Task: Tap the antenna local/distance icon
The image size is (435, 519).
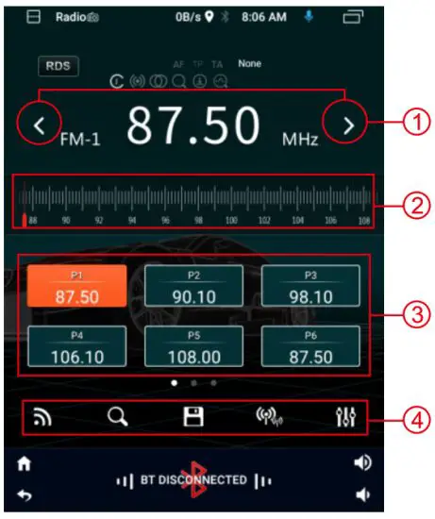Action: coord(270,416)
